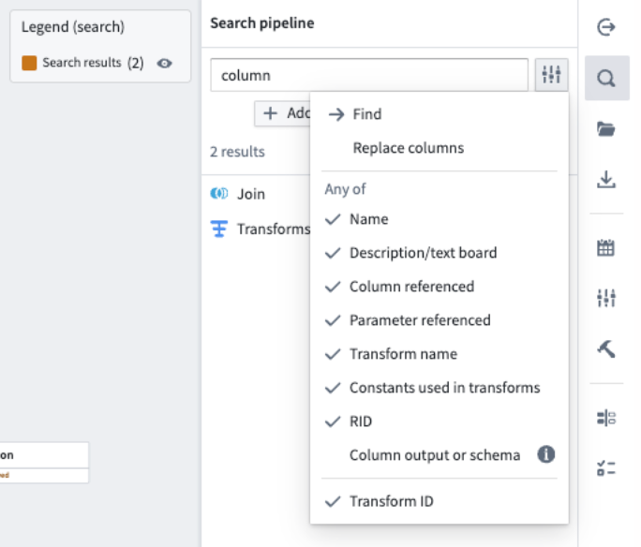Click the search input containing 'column'
Screen dimensions: 641x547
(x=369, y=75)
